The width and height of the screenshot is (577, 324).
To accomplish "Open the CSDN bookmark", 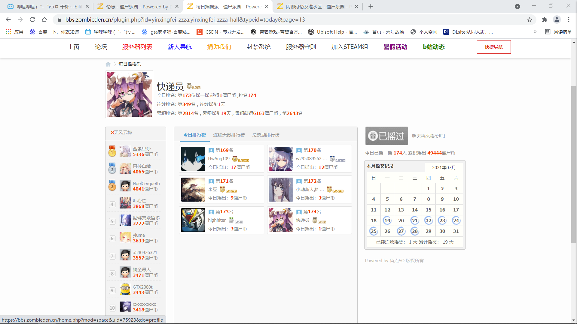I will click(221, 32).
